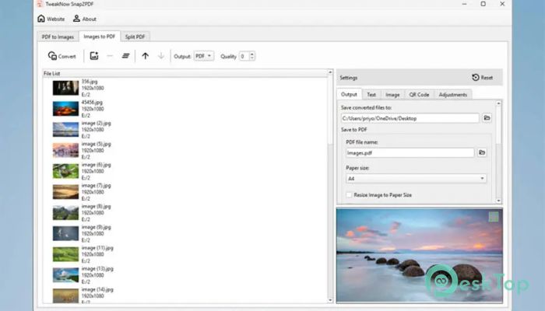The height and width of the screenshot is (311, 545).
Task: Select the QR Code settings tab
Action: (x=419, y=95)
